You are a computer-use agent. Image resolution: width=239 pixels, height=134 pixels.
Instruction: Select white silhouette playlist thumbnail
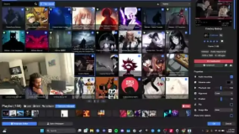(x=64, y=114)
